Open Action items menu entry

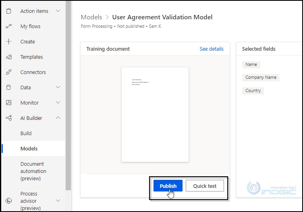(x=34, y=11)
